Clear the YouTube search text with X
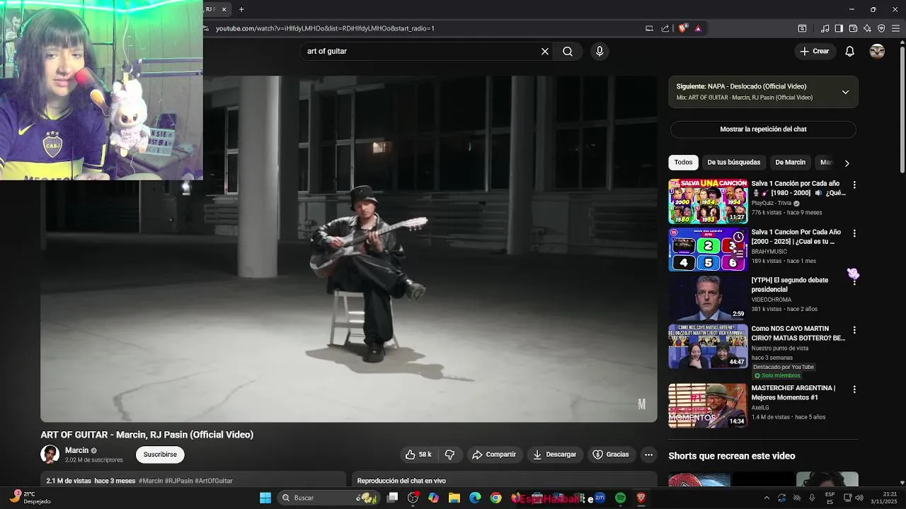The image size is (906, 509). [x=545, y=51]
